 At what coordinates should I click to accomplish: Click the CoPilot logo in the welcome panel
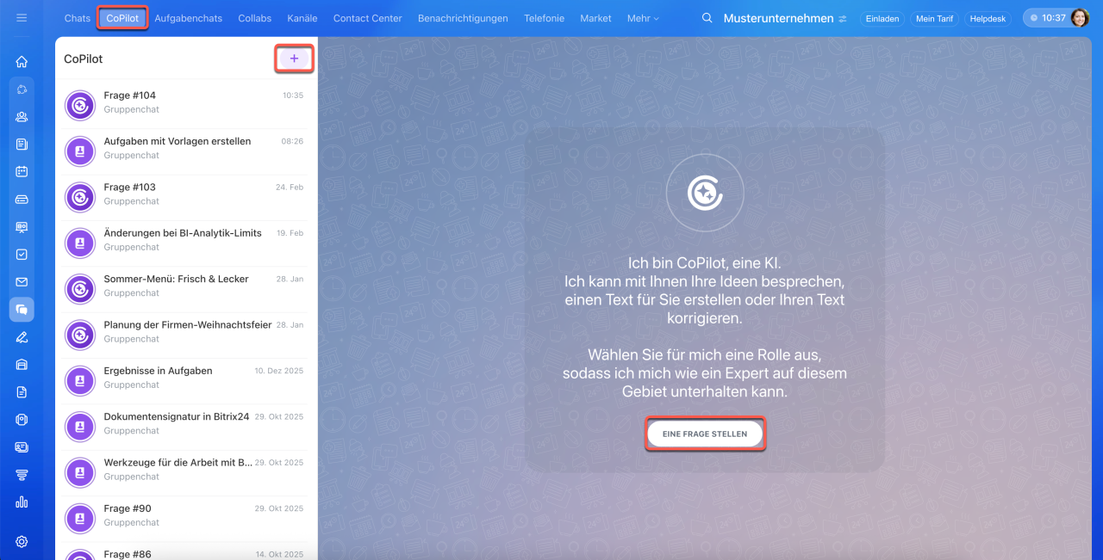705,194
